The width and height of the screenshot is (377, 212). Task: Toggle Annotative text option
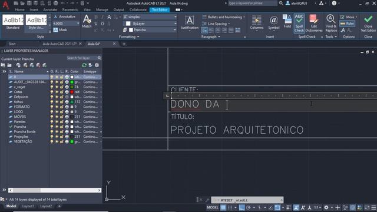(64, 16)
